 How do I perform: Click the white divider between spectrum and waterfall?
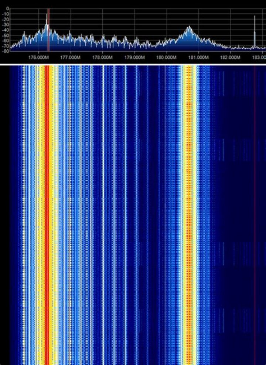[133, 65]
